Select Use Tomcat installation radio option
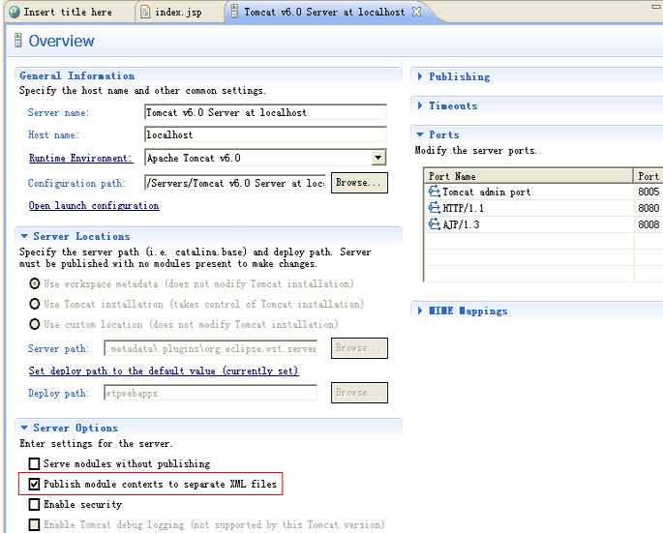663x533 pixels. [x=35, y=304]
